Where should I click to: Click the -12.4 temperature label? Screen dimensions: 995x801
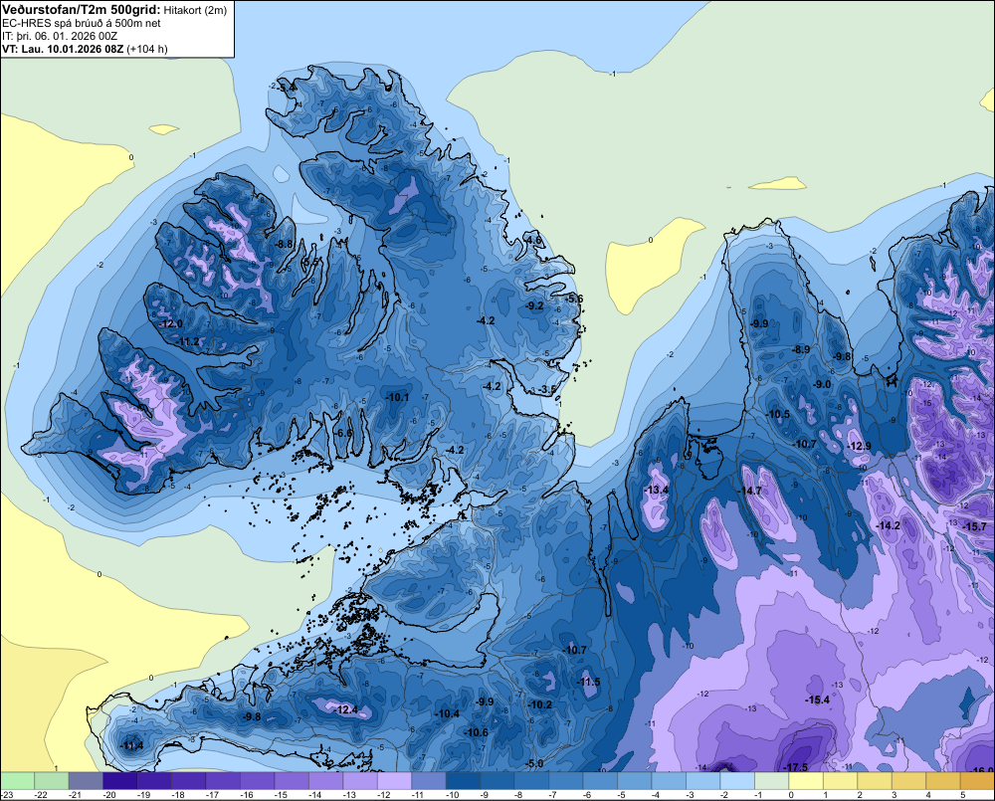point(346,709)
